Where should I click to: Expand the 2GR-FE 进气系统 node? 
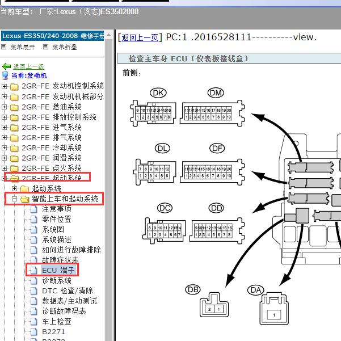[4, 127]
